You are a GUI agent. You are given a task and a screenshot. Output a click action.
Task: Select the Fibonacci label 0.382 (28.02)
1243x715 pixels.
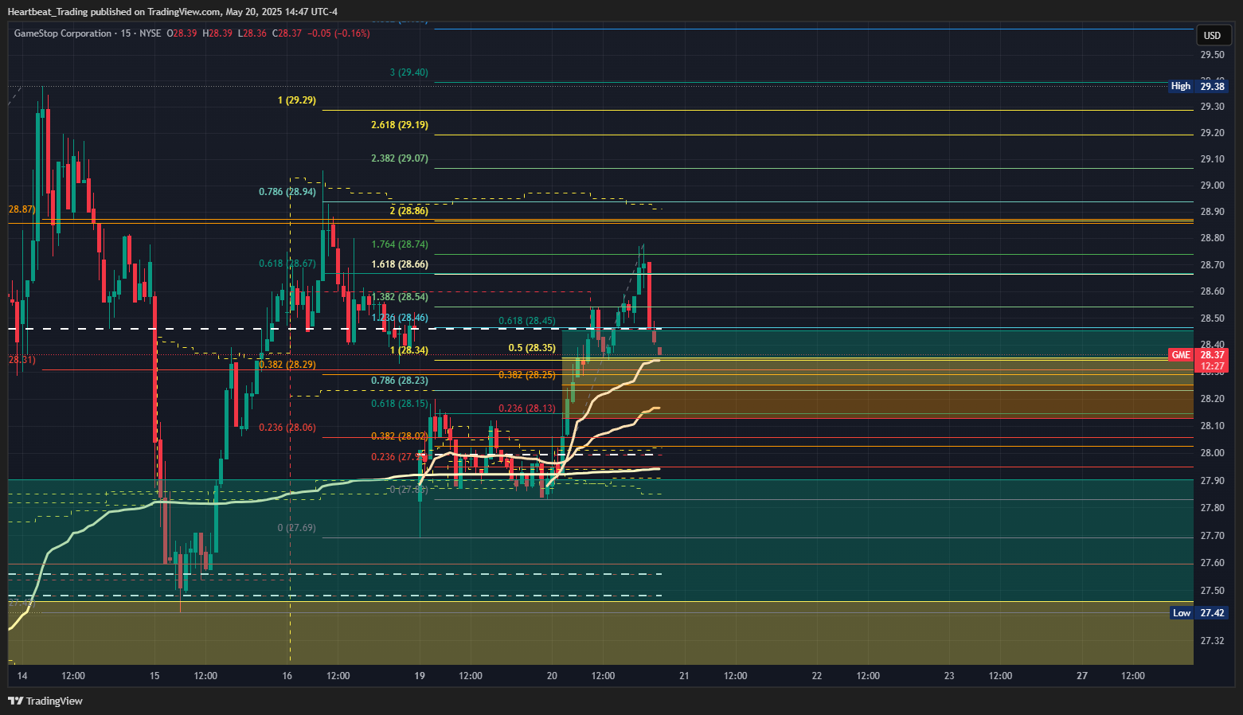(x=400, y=436)
